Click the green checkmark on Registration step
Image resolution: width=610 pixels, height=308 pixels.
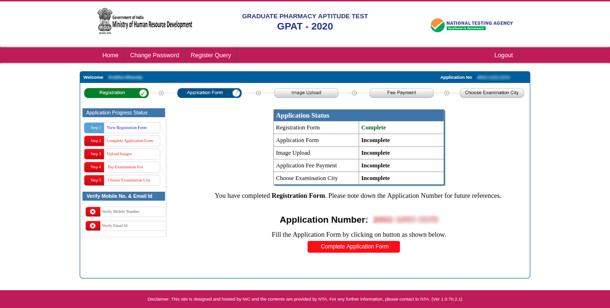143,93
